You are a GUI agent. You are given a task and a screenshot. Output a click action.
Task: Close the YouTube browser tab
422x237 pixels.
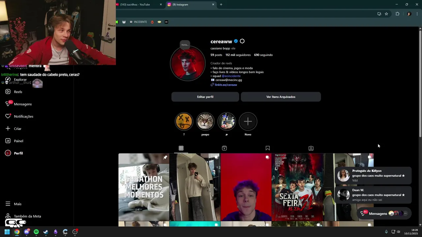tap(161, 5)
